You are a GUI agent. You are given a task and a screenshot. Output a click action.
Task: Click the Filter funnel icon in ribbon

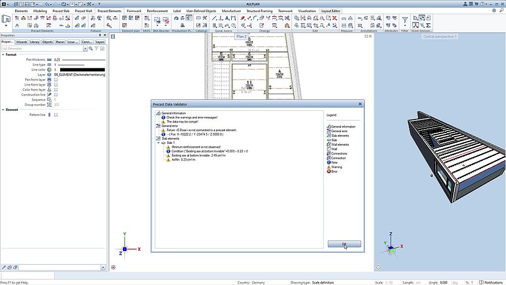click(x=405, y=21)
